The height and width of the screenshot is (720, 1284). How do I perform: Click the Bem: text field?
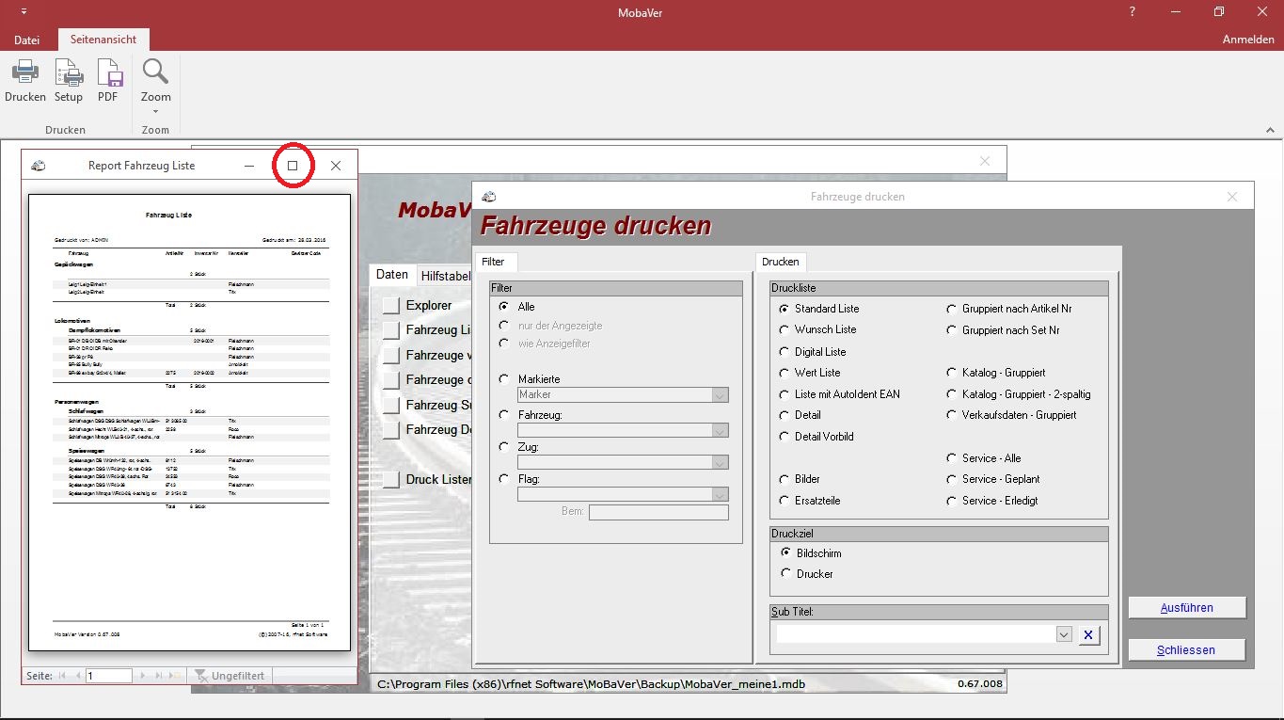(658, 512)
